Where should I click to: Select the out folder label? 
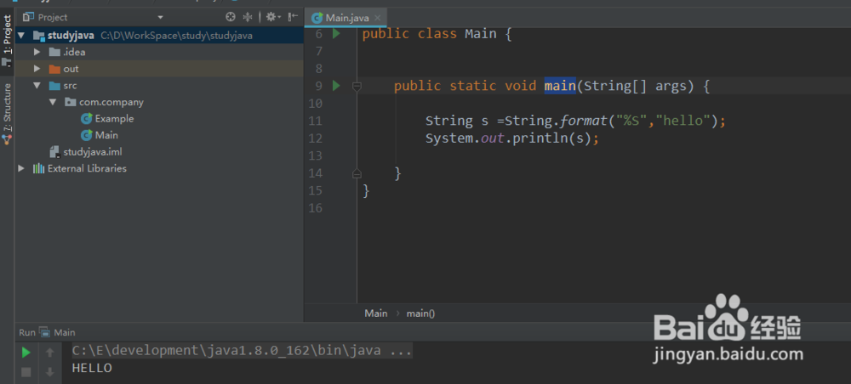71,69
